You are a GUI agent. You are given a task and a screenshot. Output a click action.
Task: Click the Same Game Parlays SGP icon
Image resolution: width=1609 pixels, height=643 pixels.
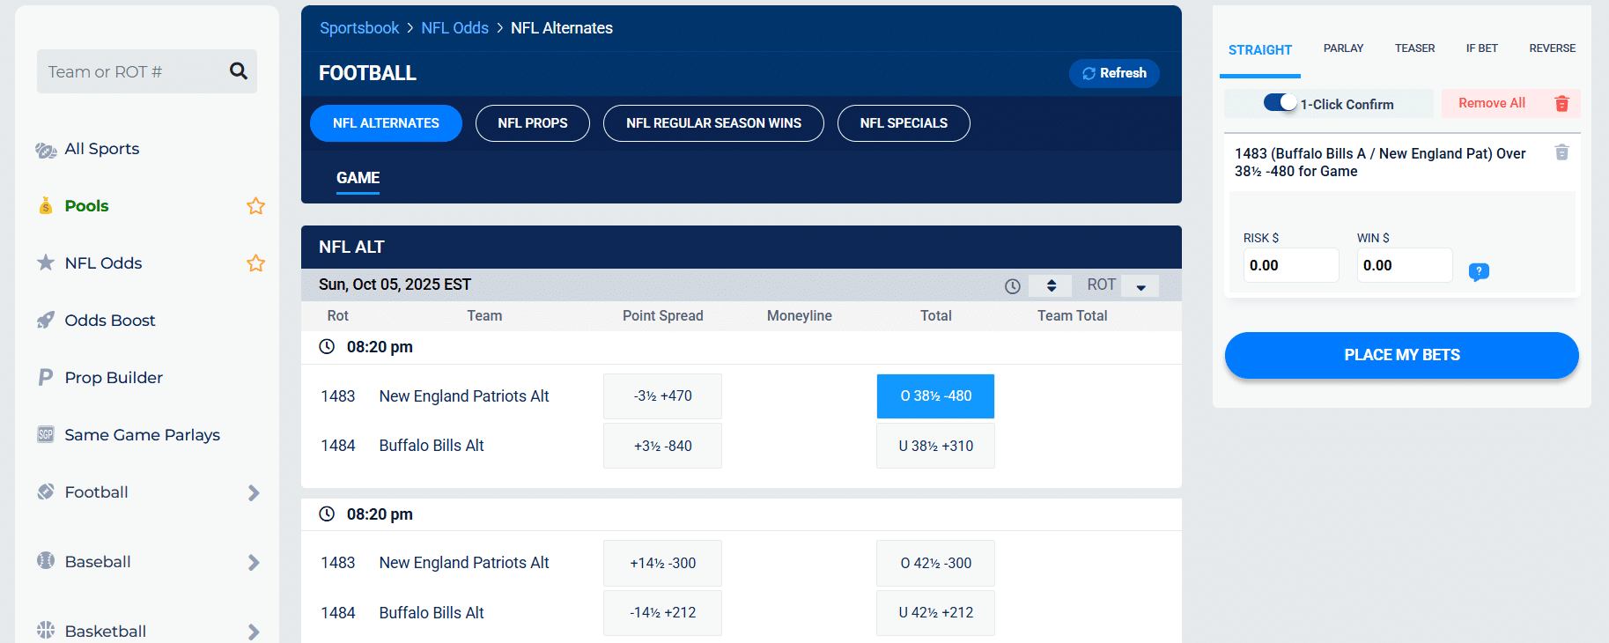coord(46,434)
